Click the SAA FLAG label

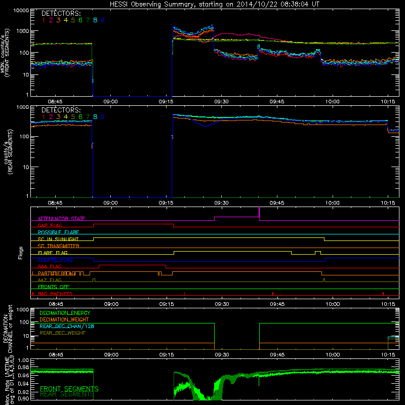50,266
